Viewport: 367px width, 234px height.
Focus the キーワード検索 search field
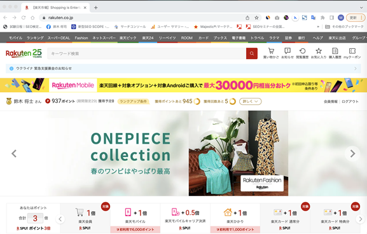click(146, 53)
